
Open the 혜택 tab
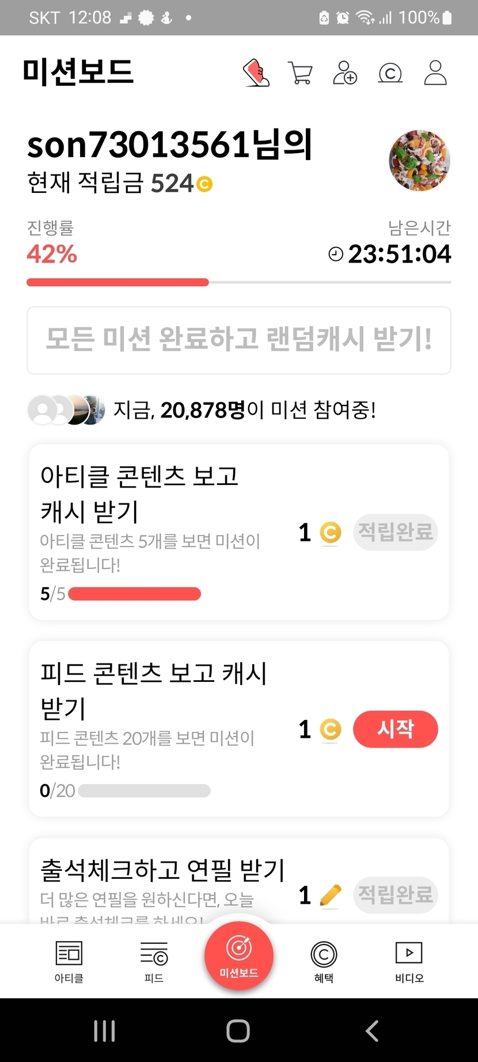[x=324, y=961]
